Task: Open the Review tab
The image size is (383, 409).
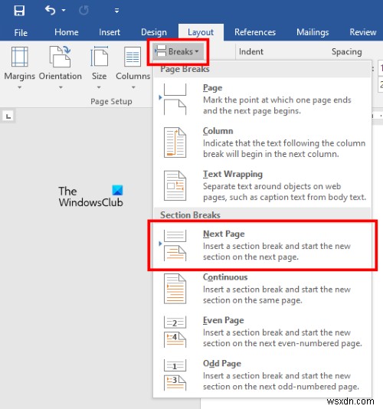Action: pos(363,32)
